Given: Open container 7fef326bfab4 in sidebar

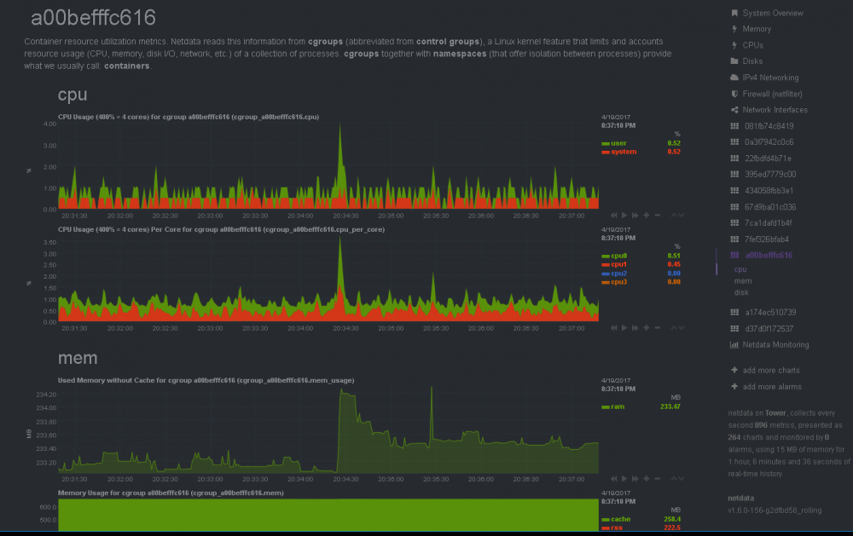Looking at the screenshot, I should point(767,239).
